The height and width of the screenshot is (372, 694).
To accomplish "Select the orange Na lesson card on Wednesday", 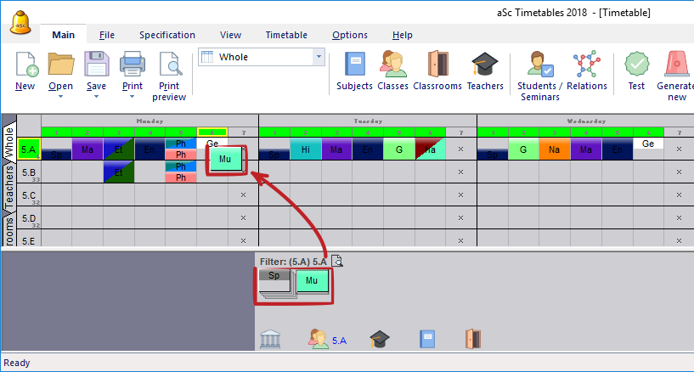I will coord(555,149).
